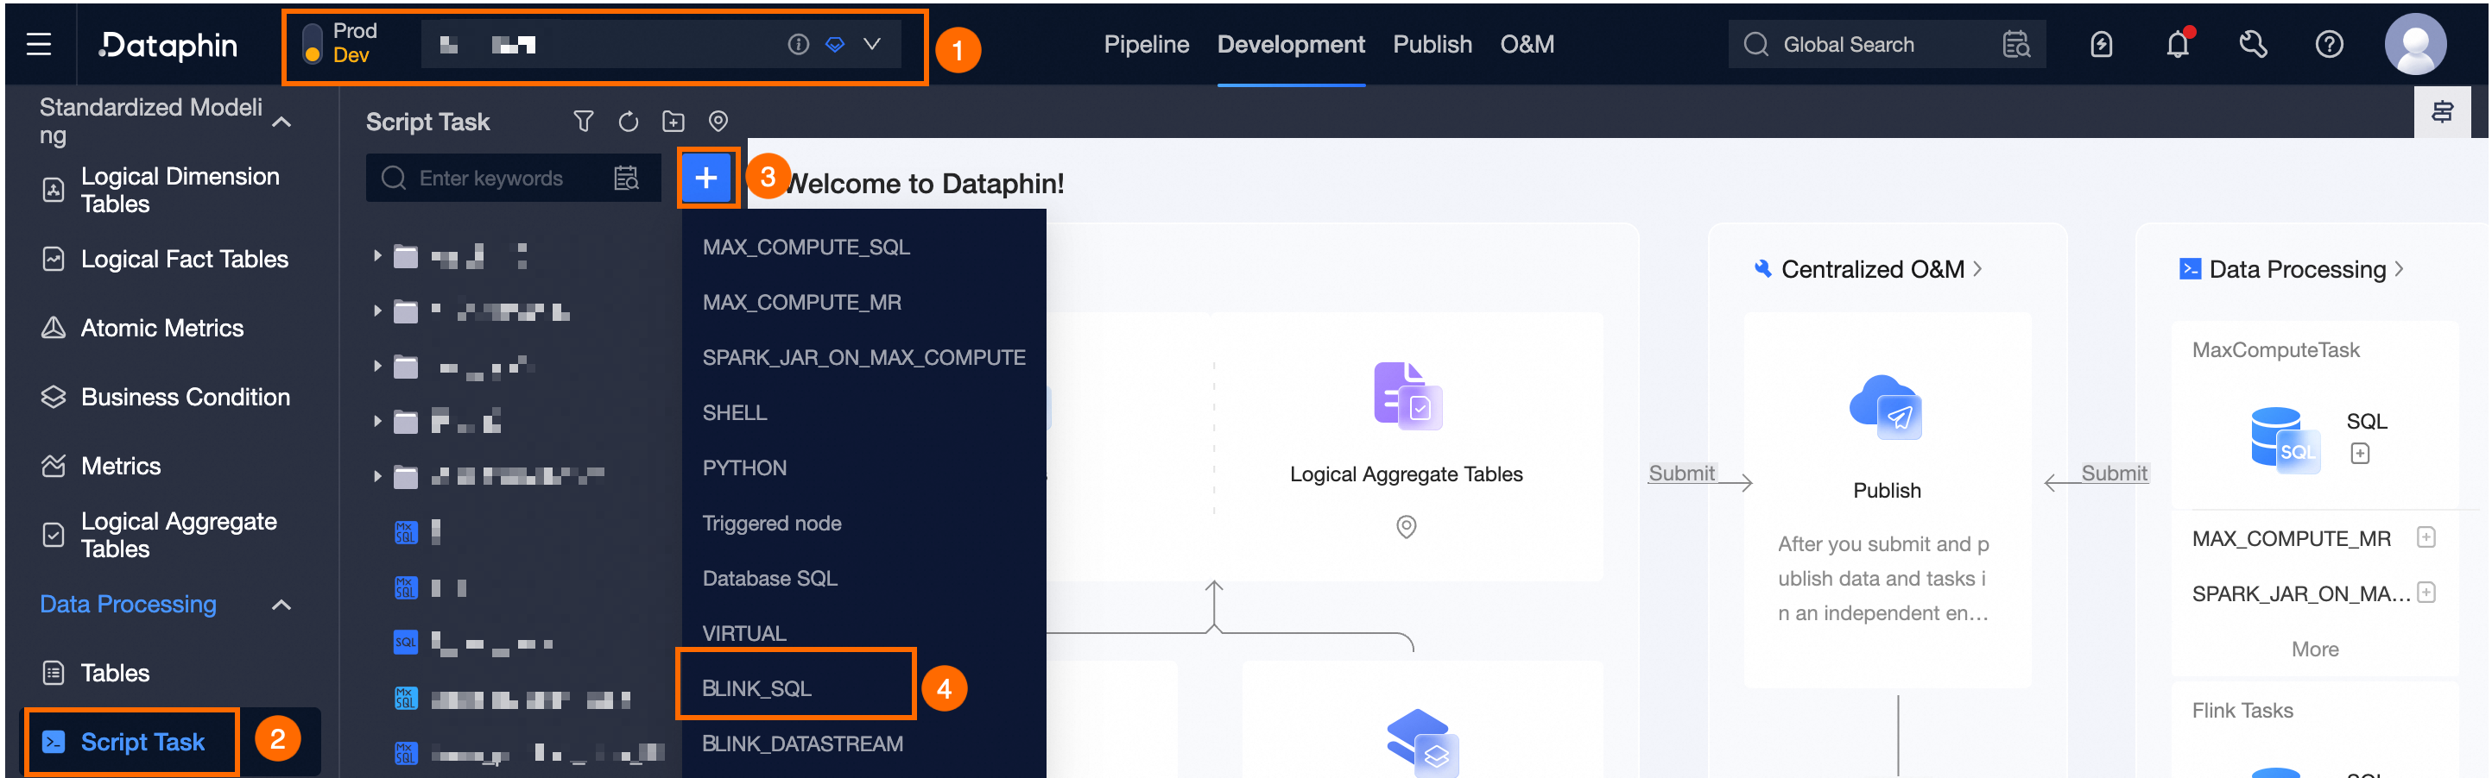Screen dimensions: 2492x778
Task: Collapse the Data Processing sidebar section
Action: coord(281,605)
